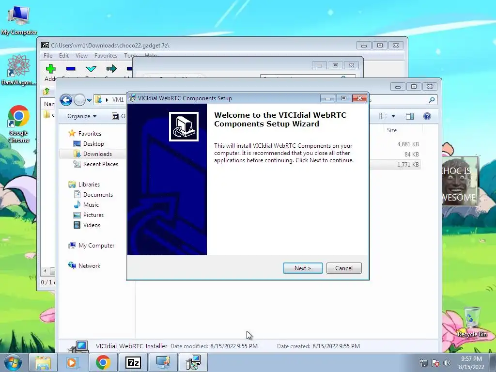Screen dimensions: 496x372
Task: Open Windows Explorer from the taskbar
Action: (x=43, y=362)
